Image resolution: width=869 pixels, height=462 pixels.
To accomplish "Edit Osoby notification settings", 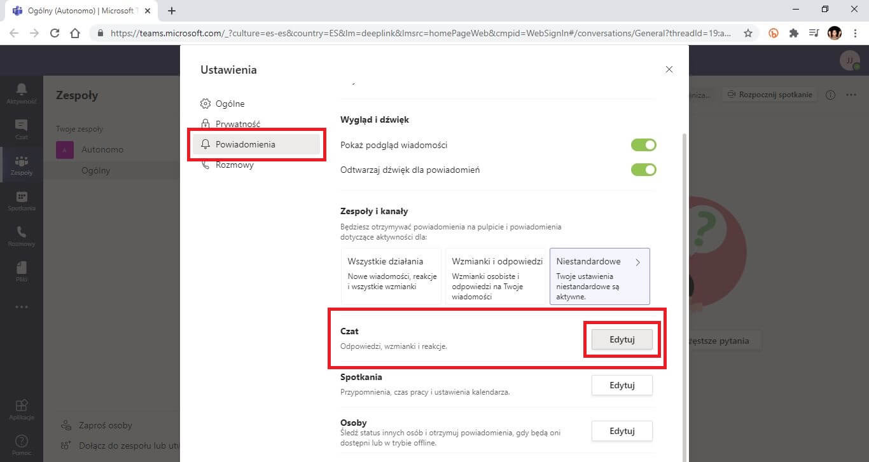I will (622, 431).
